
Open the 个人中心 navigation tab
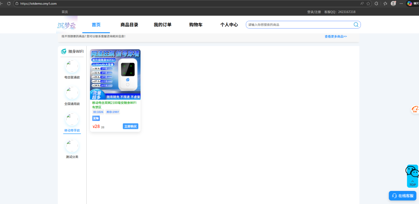coord(229,25)
